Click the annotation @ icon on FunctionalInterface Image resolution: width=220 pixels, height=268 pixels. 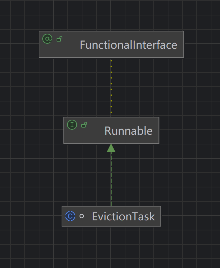[47, 39]
